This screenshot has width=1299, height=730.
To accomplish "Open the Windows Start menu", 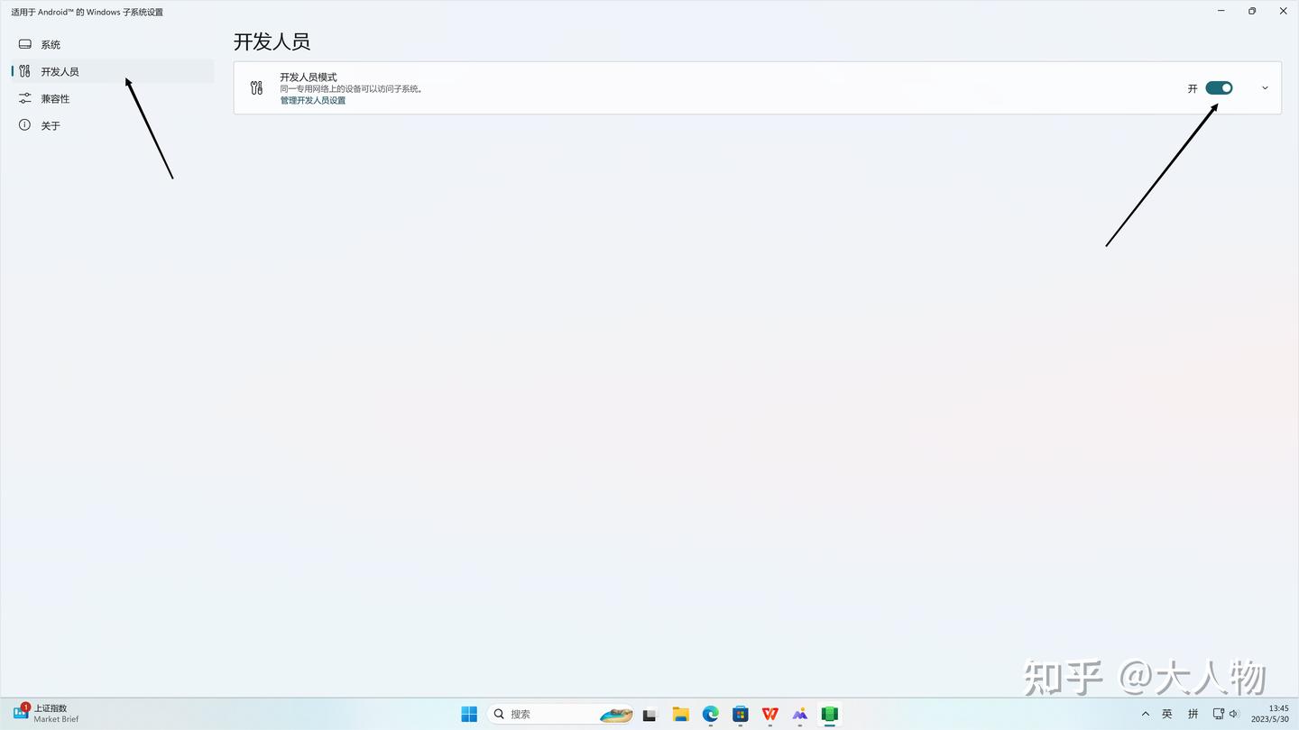I will (469, 714).
